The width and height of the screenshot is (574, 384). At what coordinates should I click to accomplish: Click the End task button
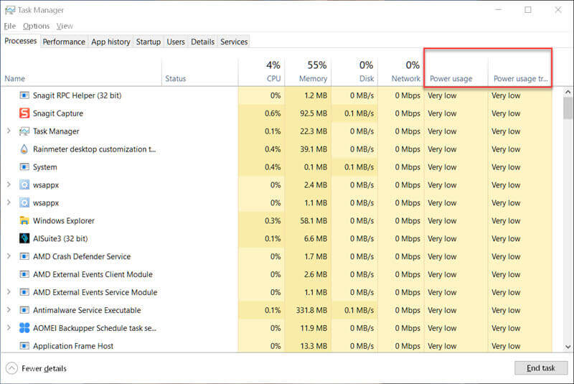point(541,368)
